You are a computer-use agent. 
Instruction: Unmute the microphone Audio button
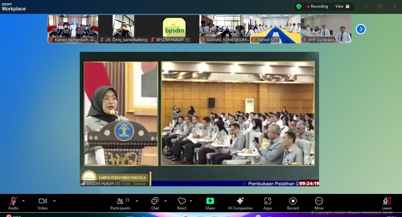13,203
